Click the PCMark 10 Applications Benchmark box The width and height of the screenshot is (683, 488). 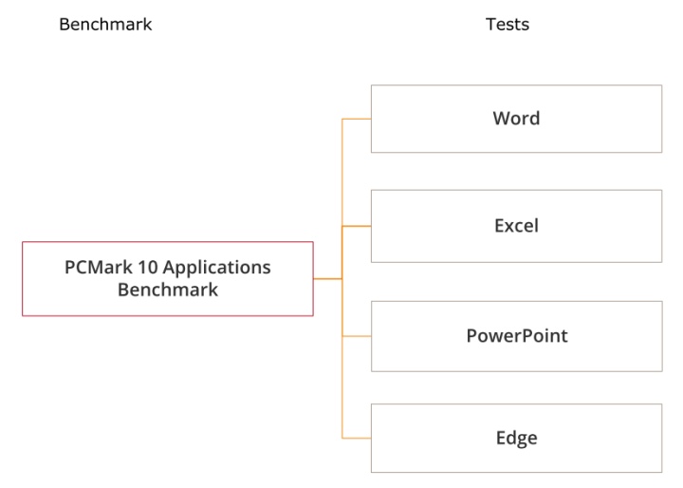pyautogui.click(x=168, y=278)
